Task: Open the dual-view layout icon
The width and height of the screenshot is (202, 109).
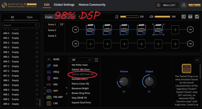Action: (184, 17)
